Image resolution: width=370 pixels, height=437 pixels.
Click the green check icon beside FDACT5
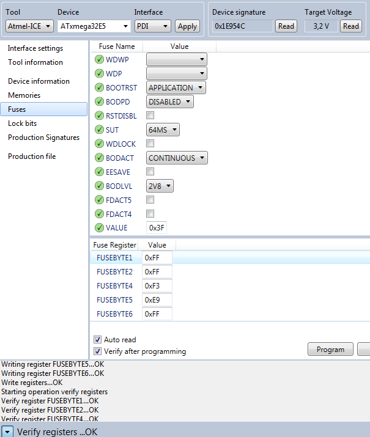pyautogui.click(x=99, y=200)
